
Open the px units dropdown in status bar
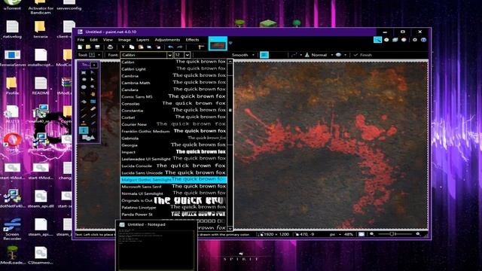tap(335, 234)
